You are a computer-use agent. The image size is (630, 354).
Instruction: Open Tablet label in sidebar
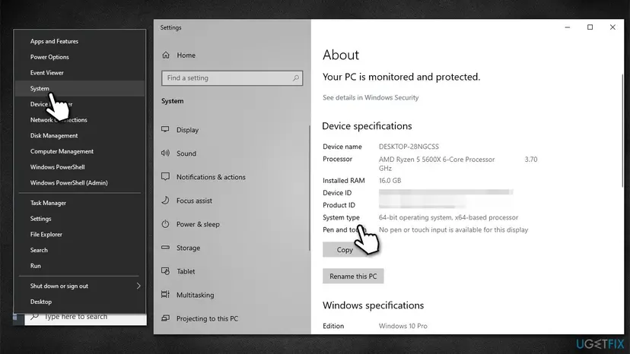tap(186, 271)
